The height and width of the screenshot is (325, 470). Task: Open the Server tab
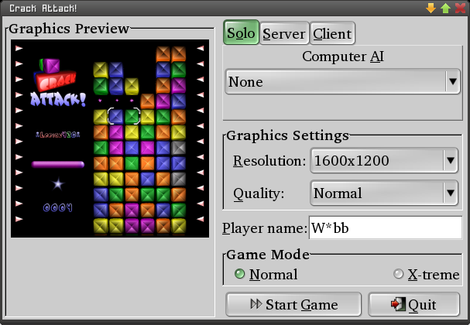coord(284,33)
